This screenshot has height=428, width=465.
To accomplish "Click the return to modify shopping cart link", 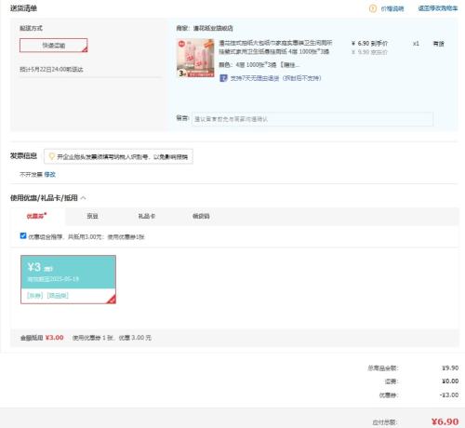I will pyautogui.click(x=438, y=8).
